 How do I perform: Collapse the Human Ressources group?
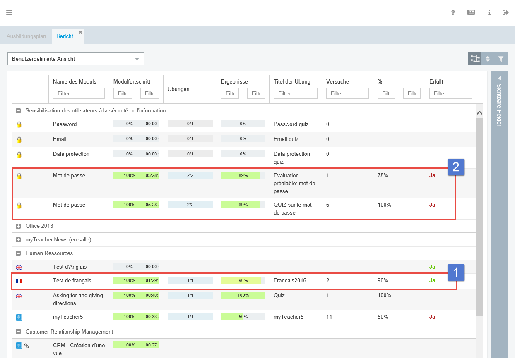18,253
